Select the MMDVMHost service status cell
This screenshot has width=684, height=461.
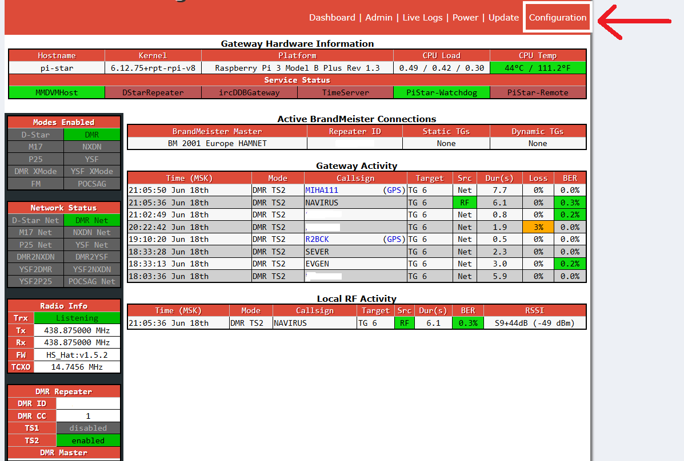point(57,92)
